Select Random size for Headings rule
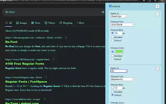The width and height of the screenshot is (166, 104). pos(112,37)
